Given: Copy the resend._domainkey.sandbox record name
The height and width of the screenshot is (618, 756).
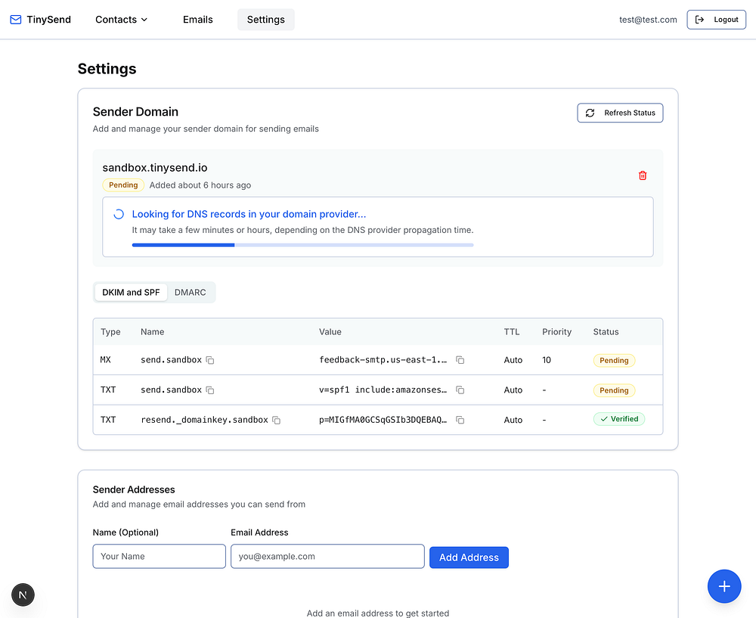Looking at the screenshot, I should [277, 420].
